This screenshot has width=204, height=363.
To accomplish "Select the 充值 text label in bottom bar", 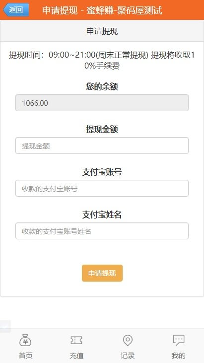I will coord(76,356).
